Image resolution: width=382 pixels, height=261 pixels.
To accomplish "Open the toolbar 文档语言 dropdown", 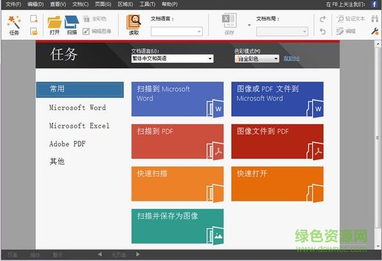I will (177, 32).
